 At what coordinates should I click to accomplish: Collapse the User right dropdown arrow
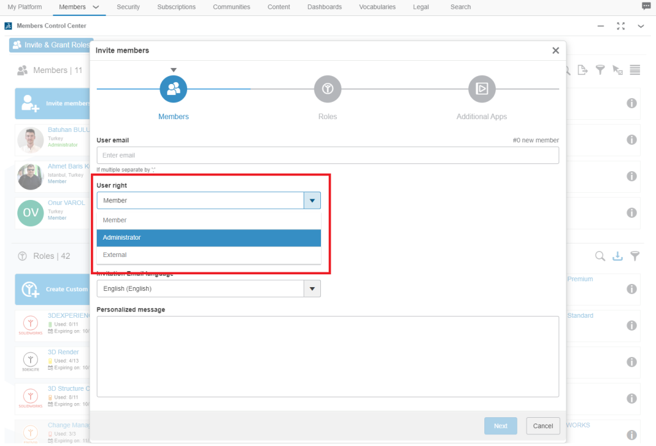pos(312,201)
